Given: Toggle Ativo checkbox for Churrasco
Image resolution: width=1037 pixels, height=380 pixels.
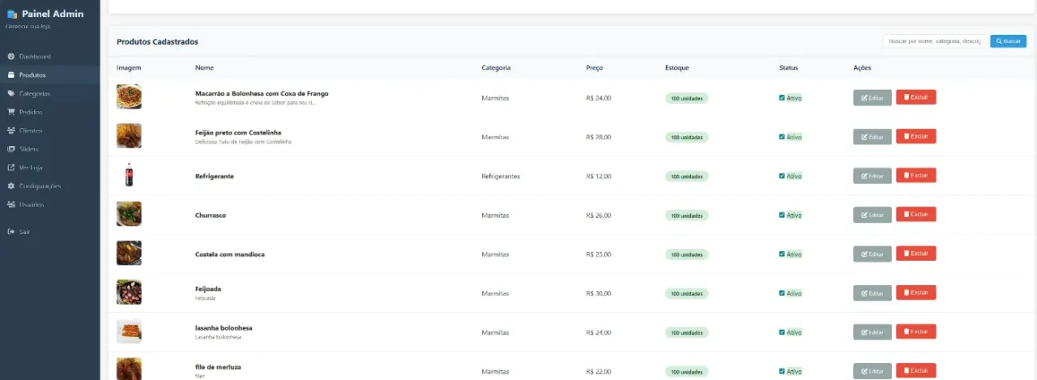Looking at the screenshot, I should 782,215.
